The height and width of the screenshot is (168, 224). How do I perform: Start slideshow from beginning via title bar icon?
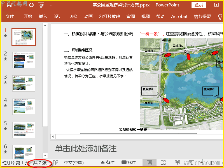(x=41, y=5)
